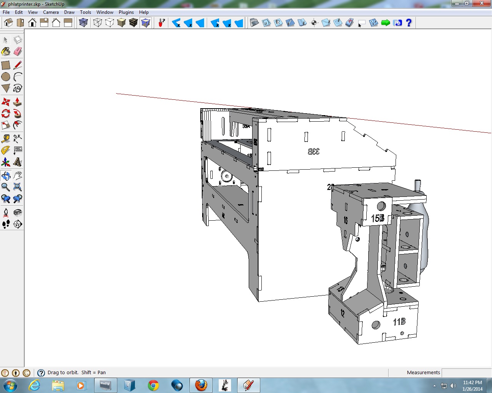Choose the Protractor tool
Viewport: 492px width, 393px height.
point(6,150)
